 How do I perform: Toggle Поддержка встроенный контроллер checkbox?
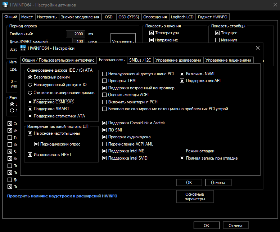(104, 88)
